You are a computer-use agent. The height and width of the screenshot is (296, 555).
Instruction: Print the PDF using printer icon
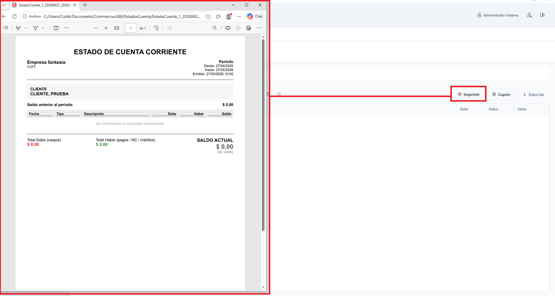tap(228, 28)
